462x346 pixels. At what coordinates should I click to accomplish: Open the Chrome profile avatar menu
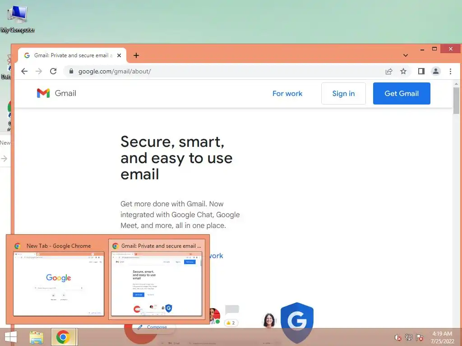[x=436, y=71]
